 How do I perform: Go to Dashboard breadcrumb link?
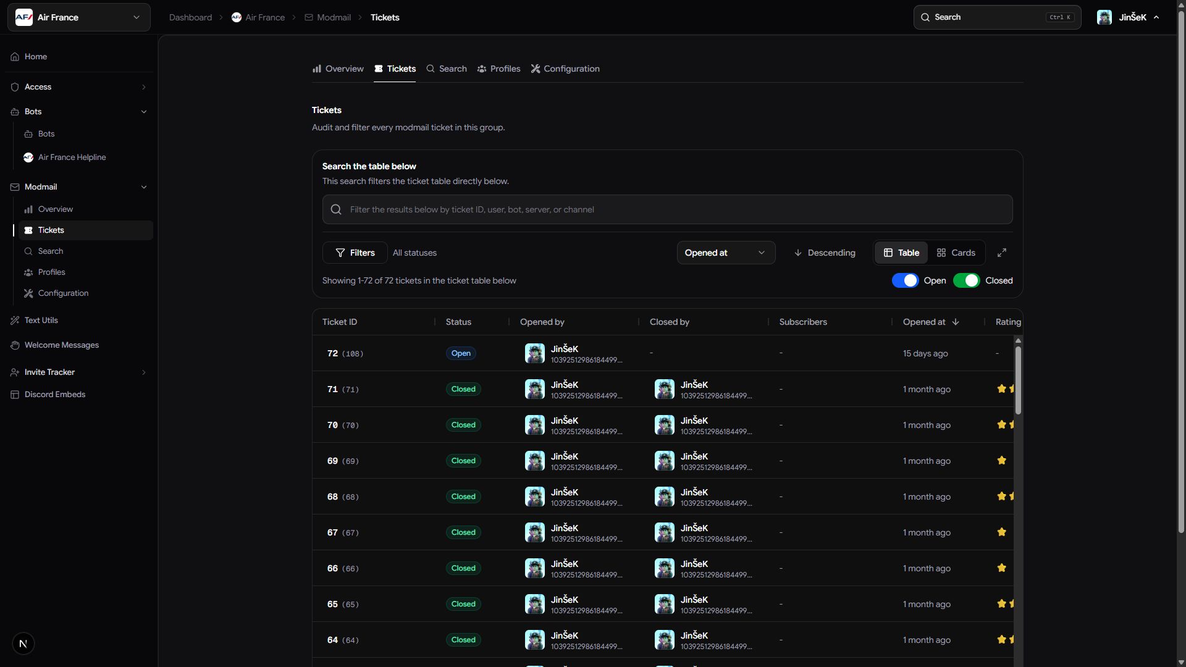pyautogui.click(x=190, y=17)
